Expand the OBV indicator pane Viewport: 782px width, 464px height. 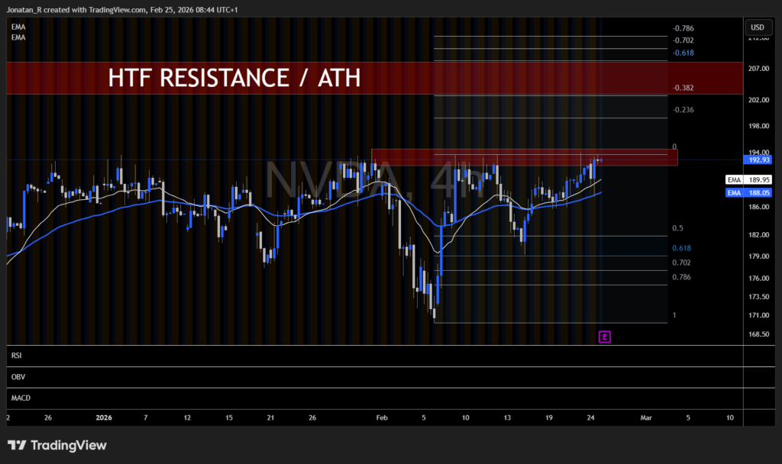coord(17,377)
